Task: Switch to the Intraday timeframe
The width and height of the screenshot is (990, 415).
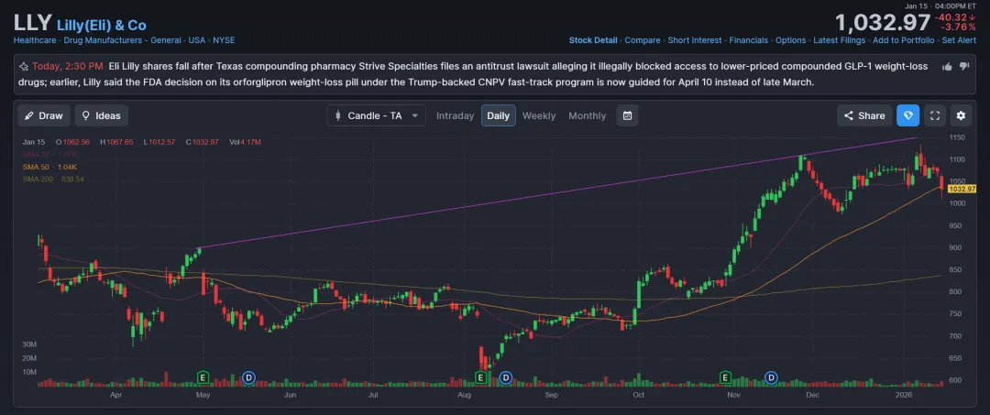Action: point(456,115)
